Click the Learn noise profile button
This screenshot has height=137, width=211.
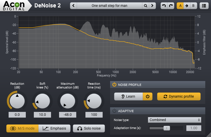click(x=128, y=96)
